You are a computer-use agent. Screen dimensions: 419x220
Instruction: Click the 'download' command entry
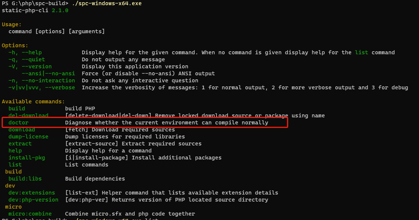pyautogui.click(x=21, y=130)
